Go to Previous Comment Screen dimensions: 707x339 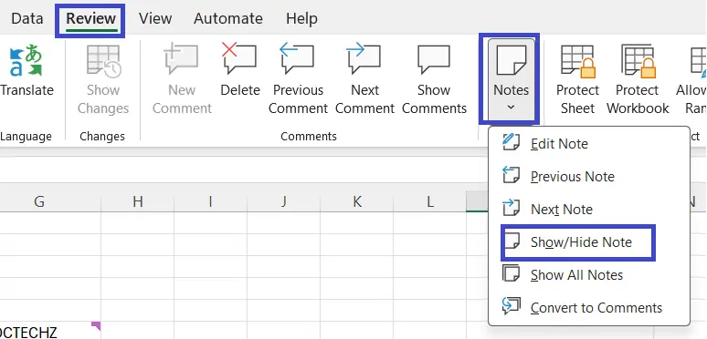point(298,79)
